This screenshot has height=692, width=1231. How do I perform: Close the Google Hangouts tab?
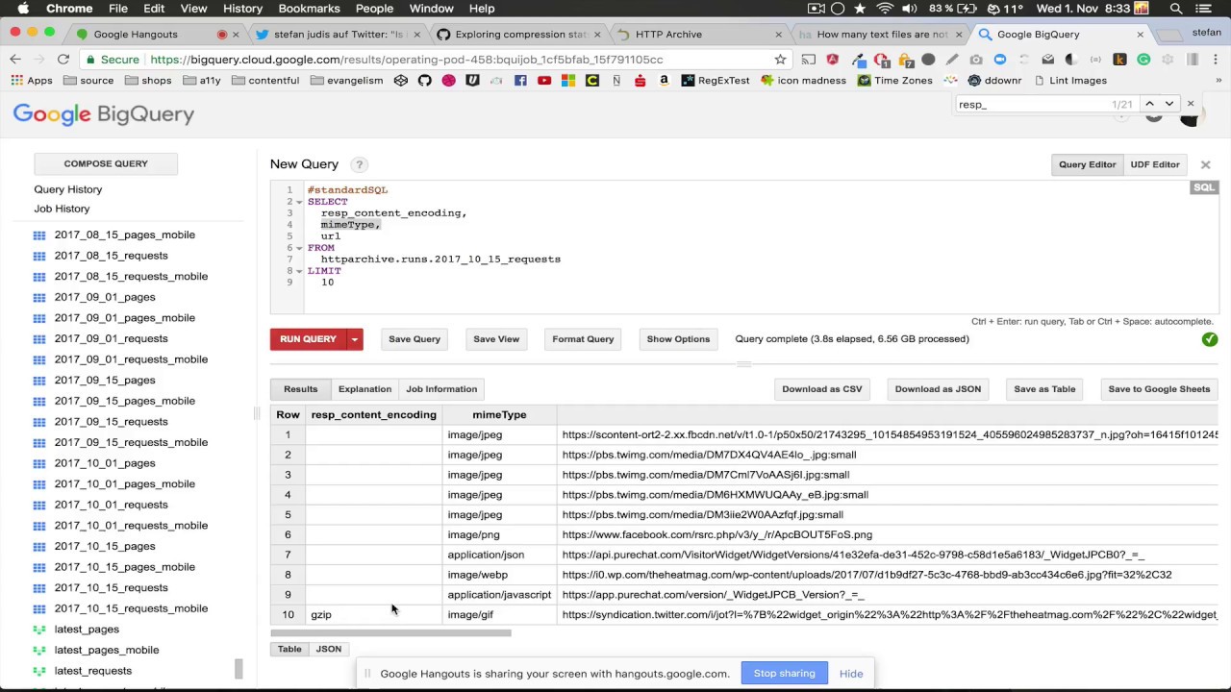(236, 35)
